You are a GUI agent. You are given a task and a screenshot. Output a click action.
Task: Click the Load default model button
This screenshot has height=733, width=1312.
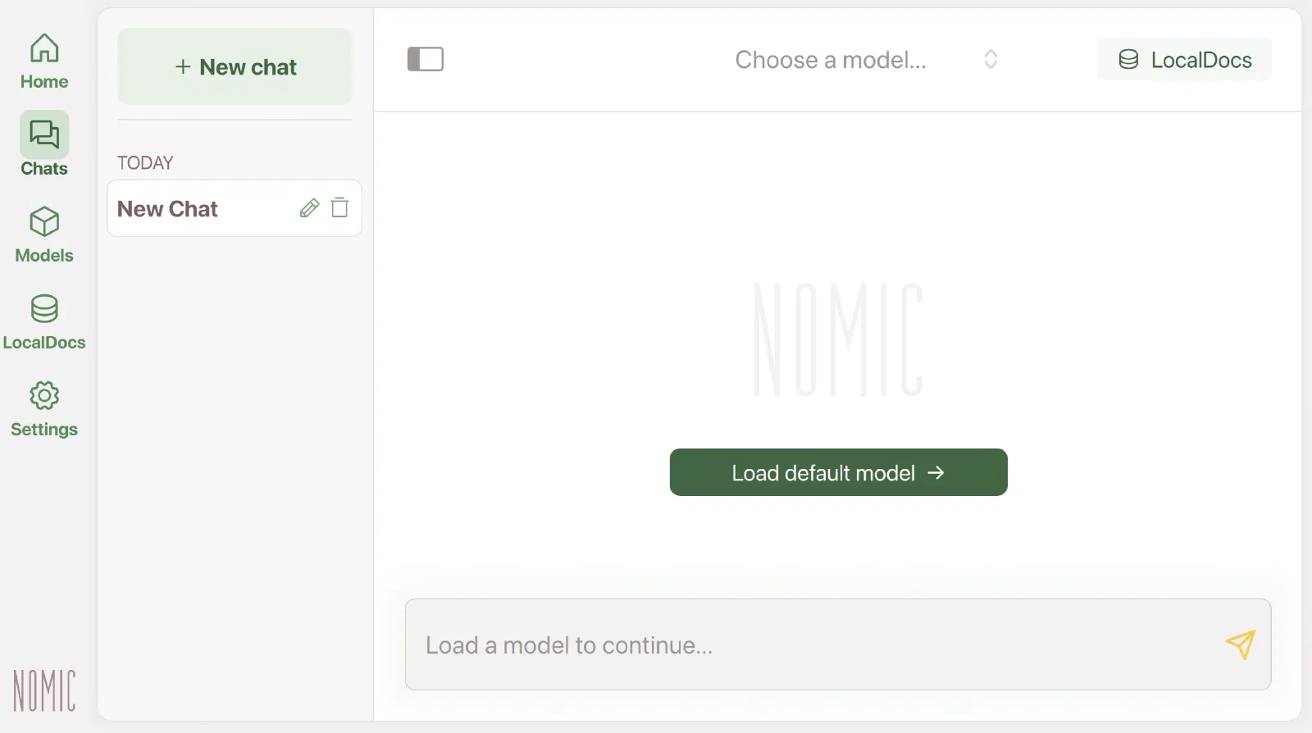click(838, 472)
